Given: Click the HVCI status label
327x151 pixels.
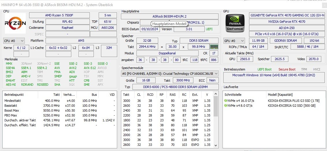Looking at the screenshot, I should click(x=317, y=69).
